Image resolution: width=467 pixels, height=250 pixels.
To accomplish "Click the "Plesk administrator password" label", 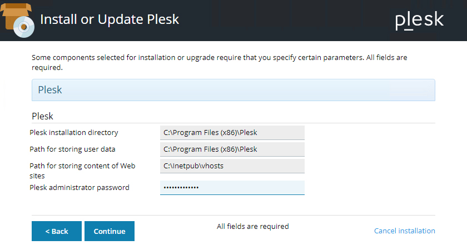I will pos(80,188).
